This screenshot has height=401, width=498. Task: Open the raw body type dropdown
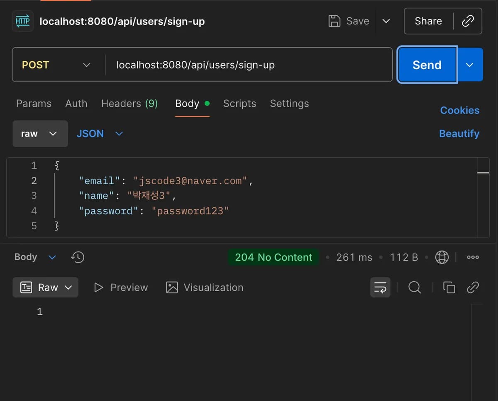40,134
